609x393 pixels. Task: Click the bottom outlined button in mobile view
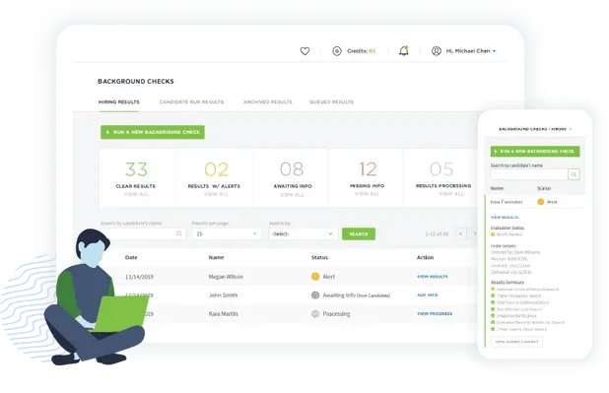[x=516, y=342]
